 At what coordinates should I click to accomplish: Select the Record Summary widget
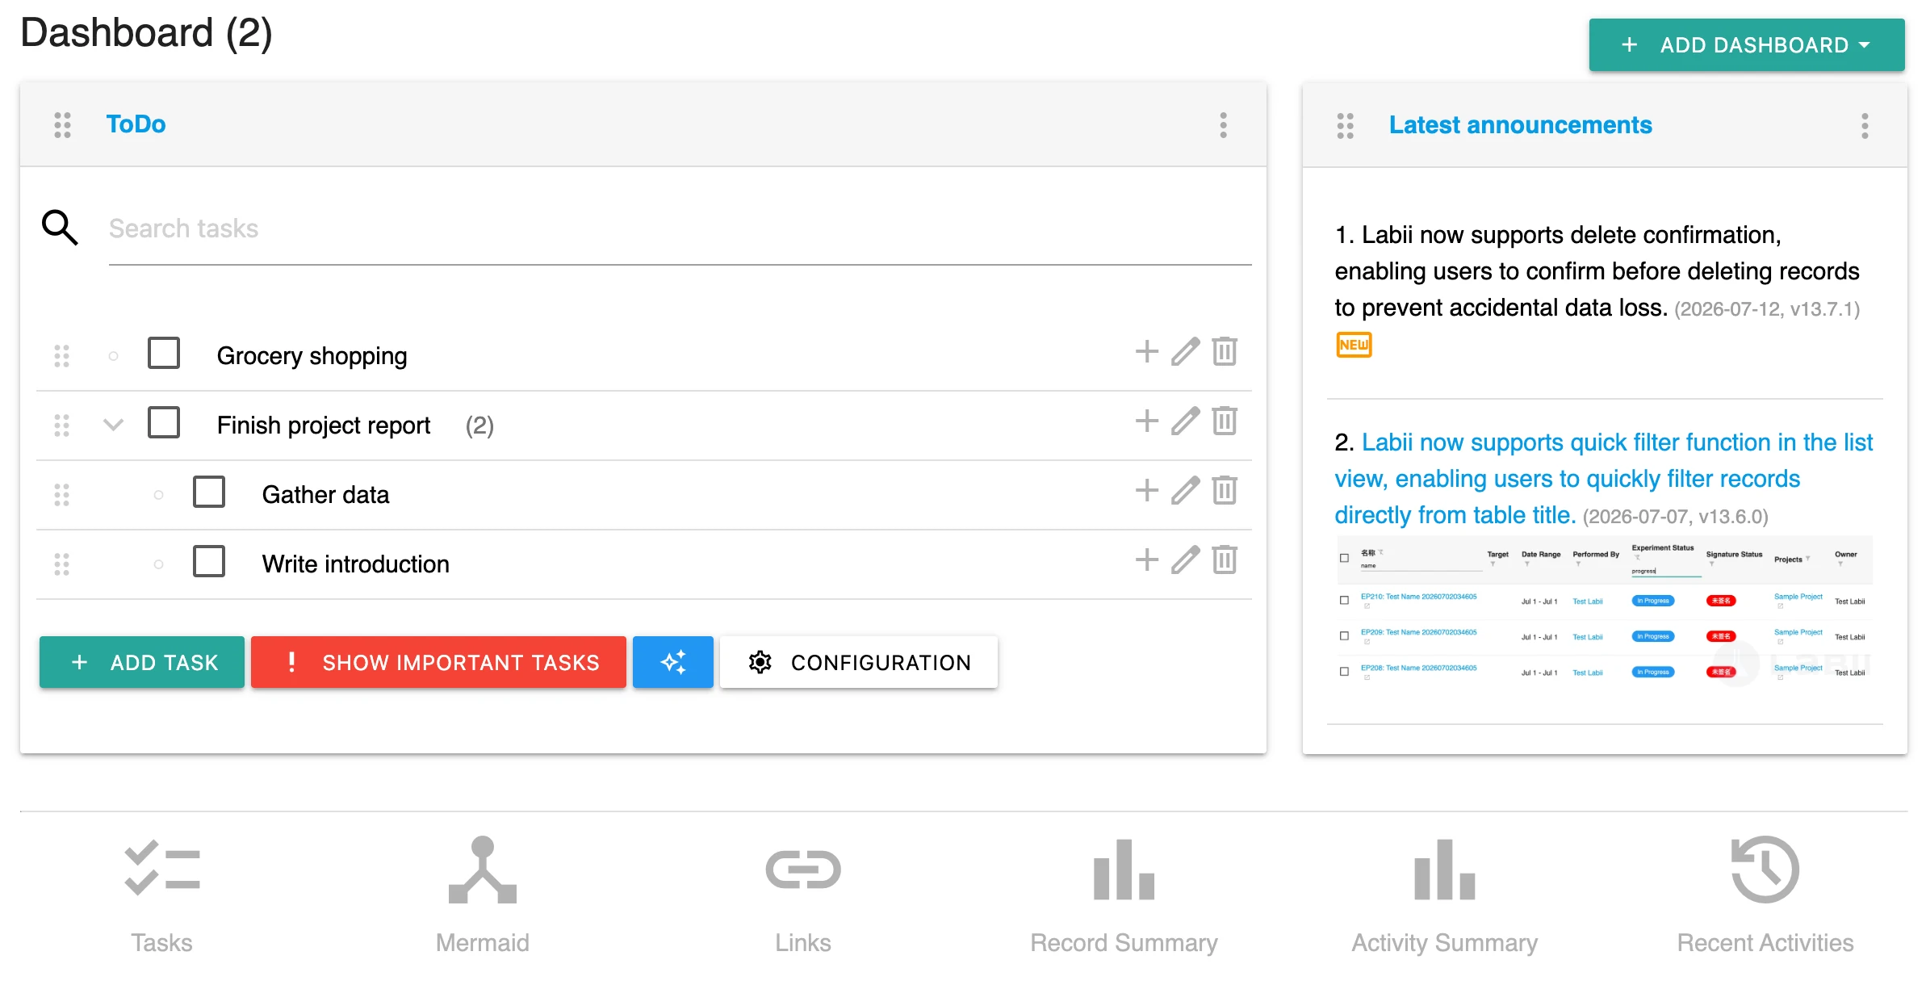[x=1124, y=895]
